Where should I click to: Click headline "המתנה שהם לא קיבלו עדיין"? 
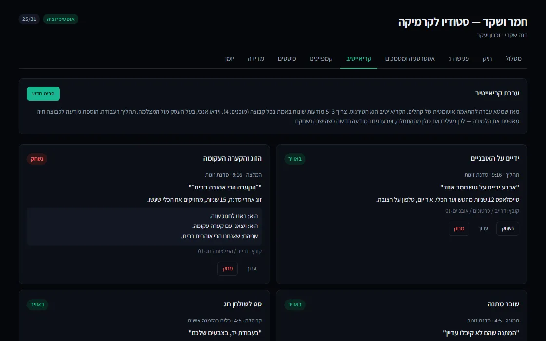(481, 333)
